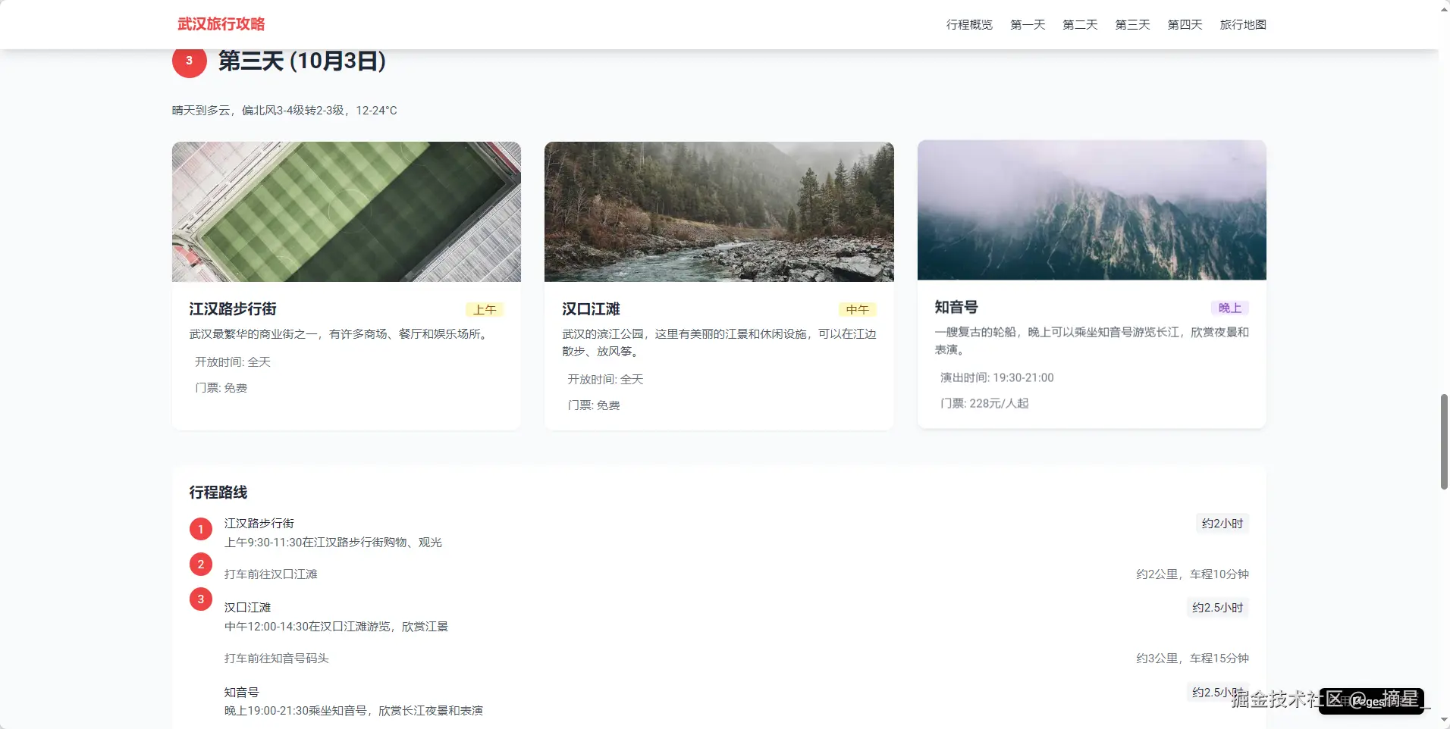Image resolution: width=1450 pixels, height=729 pixels.
Task: Click the scrollbar down arrow
Action: [1444, 720]
